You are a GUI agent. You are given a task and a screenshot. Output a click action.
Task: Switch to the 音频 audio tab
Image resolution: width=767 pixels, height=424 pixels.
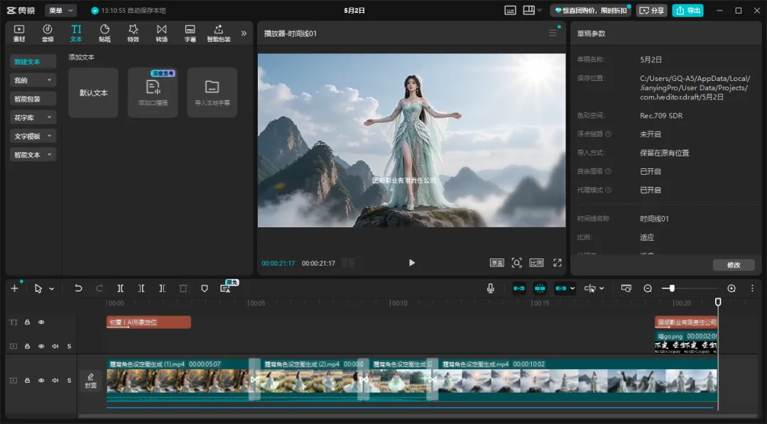(48, 33)
